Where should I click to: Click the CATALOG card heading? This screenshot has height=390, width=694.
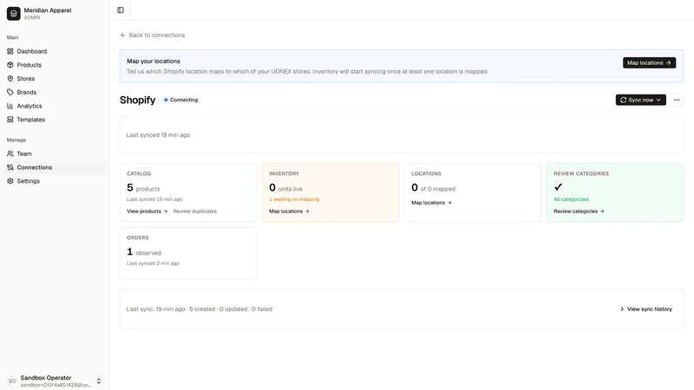[139, 174]
